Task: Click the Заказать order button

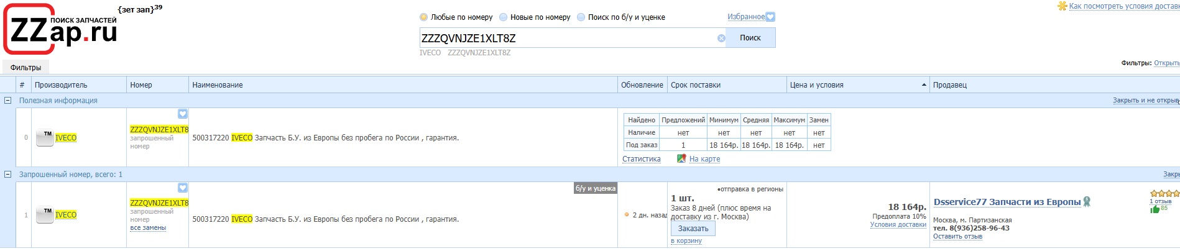Action: click(693, 229)
